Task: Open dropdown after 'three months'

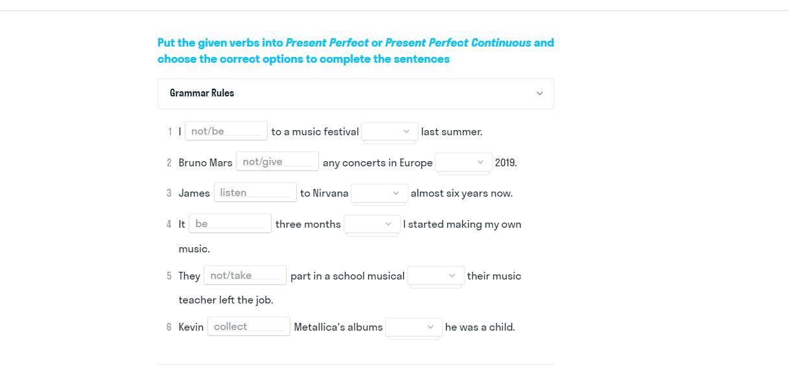Action: tap(371, 225)
